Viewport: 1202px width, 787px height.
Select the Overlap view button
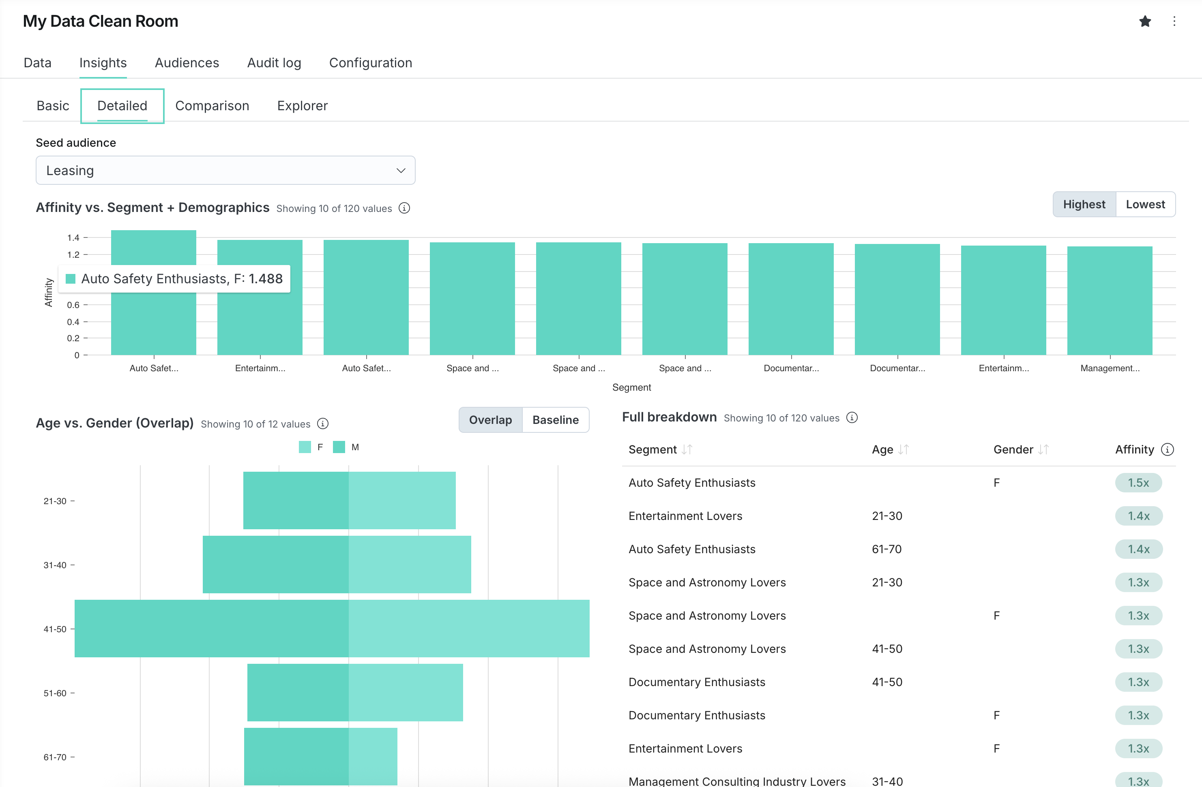pos(490,419)
